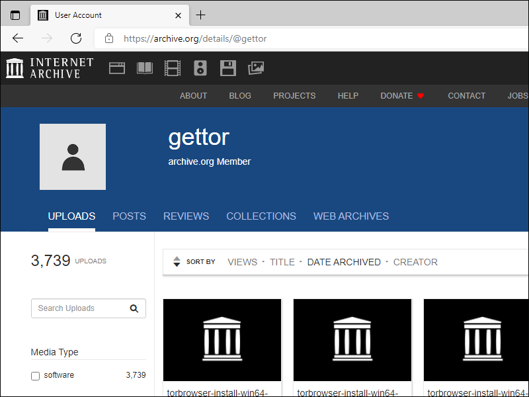Image resolution: width=529 pixels, height=397 pixels.
Task: Open the first torbrowser-install-win64 thumbnail
Action: point(222,340)
